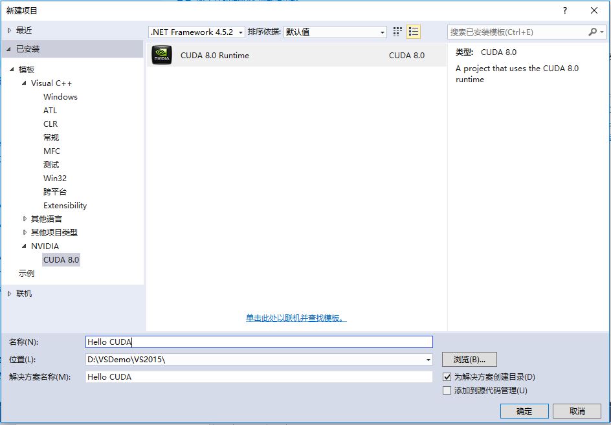Open the sort by default value dropdown
Screen dimensions: 611x425
[x=335, y=32]
